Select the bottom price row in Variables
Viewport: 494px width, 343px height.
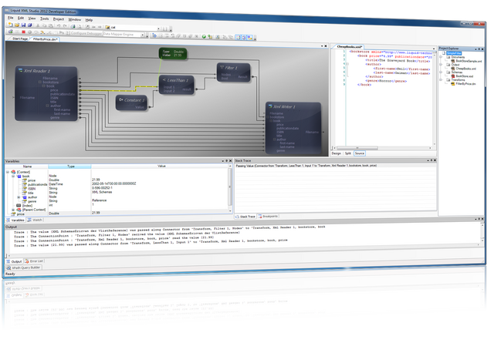click(118, 213)
